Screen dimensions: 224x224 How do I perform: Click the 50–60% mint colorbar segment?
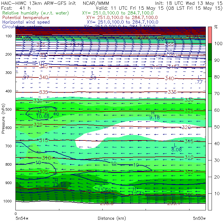click(210, 119)
